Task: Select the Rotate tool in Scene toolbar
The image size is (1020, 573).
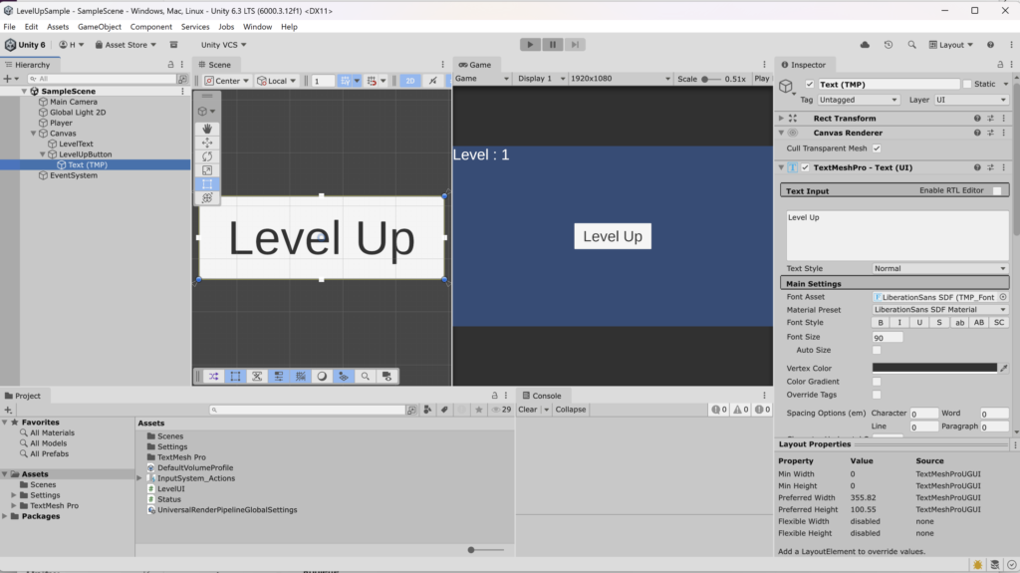Action: click(206, 156)
